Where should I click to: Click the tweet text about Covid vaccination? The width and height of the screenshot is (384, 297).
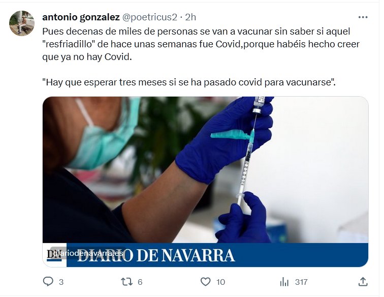(x=201, y=44)
